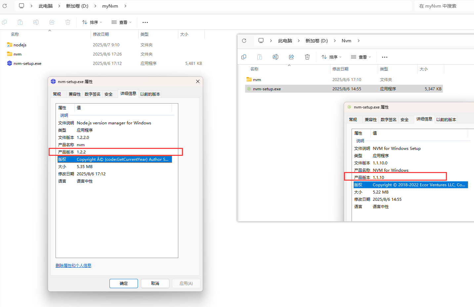474x307 pixels.
Task: Switch to 数字签名 tab in right properties dialog
Action: [x=389, y=120]
